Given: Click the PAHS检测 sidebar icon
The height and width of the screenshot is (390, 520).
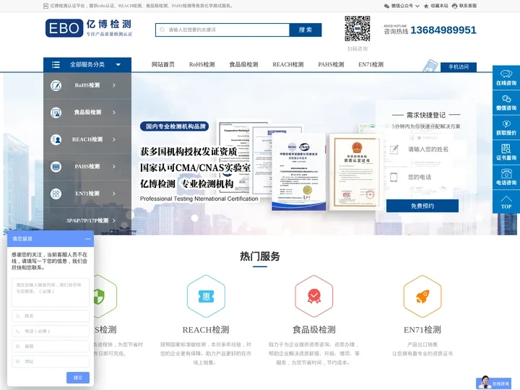Looking at the screenshot, I should click(56, 167).
